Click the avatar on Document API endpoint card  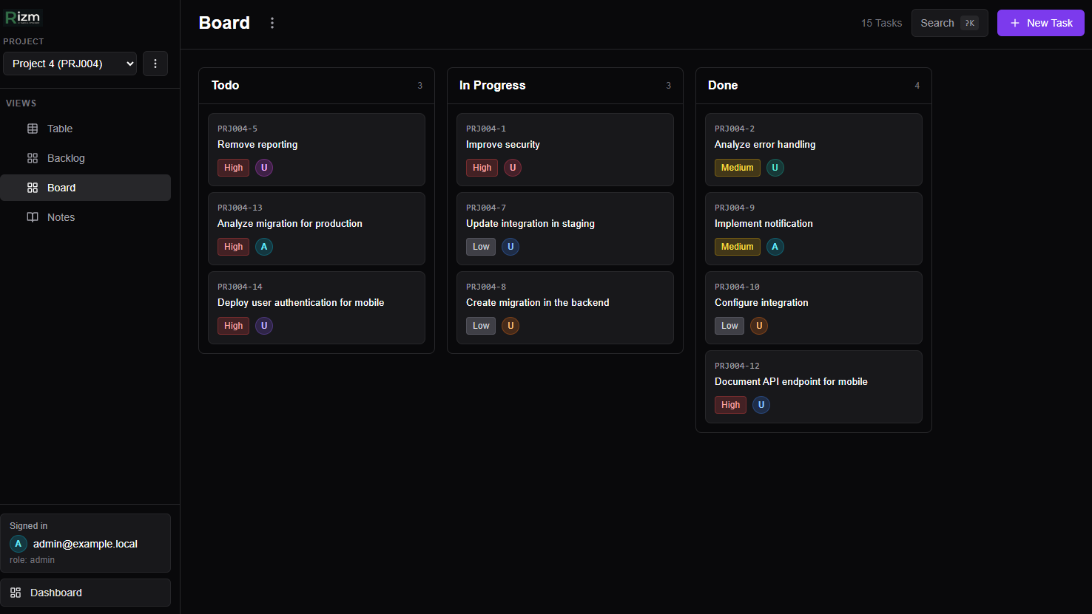coord(761,405)
